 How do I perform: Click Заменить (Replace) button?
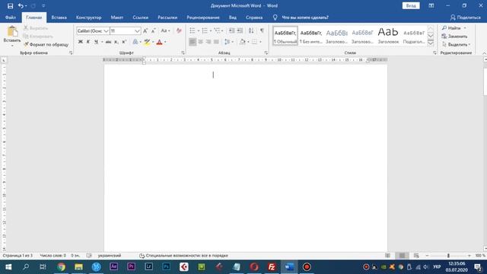pyautogui.click(x=454, y=37)
